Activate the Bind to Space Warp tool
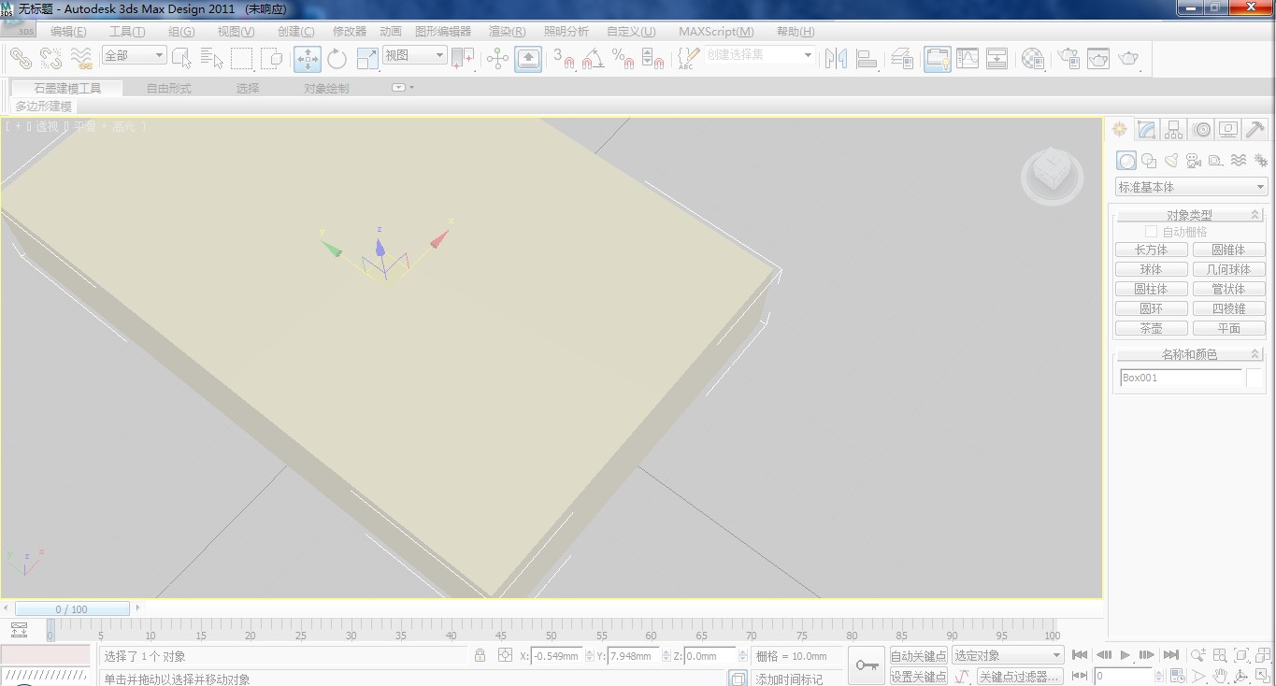Viewport: 1276px width, 686px height. pyautogui.click(x=82, y=59)
